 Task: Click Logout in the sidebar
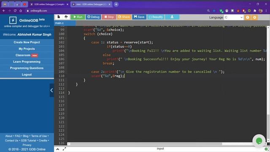(27, 74)
